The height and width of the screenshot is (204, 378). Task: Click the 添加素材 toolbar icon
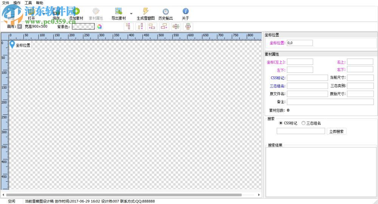point(76,11)
